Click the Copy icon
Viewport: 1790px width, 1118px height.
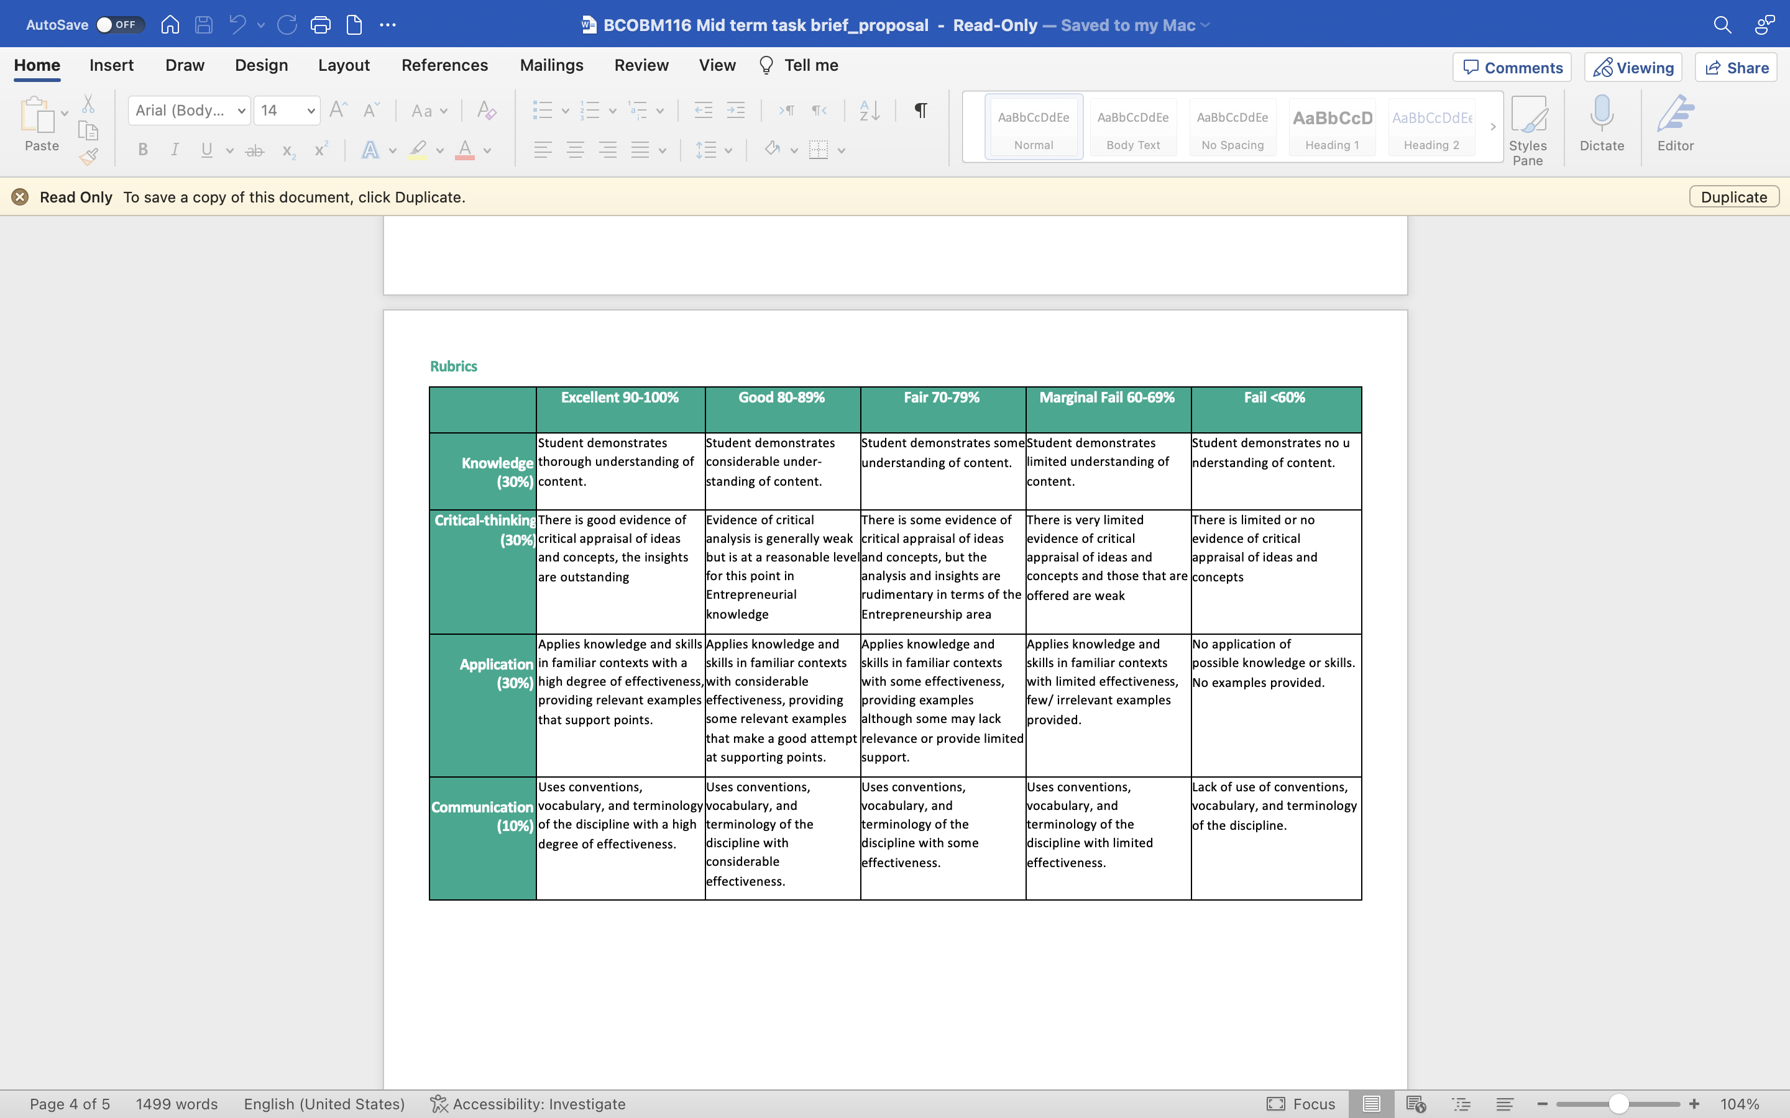pos(88,130)
